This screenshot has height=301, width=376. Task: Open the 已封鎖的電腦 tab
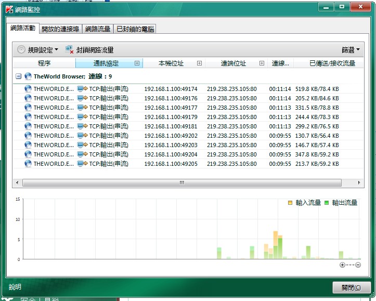tap(135, 29)
